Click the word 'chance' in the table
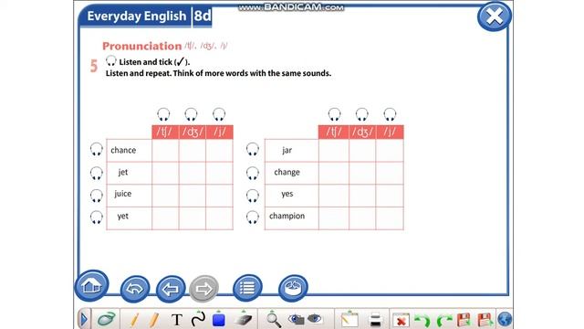Viewport: 584px width, 329px height. click(x=123, y=150)
